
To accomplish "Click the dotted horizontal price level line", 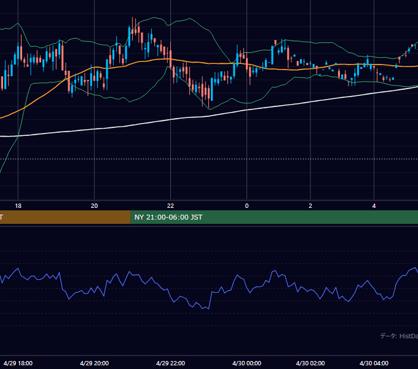I will pos(209,159).
